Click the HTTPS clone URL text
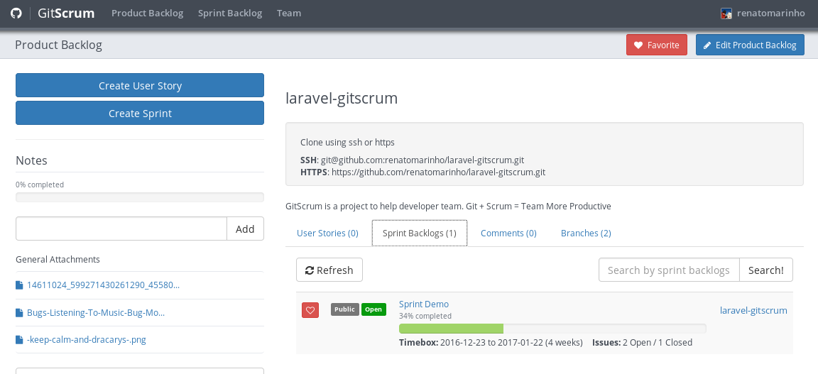Screen dimensions: 818x374 438,172
